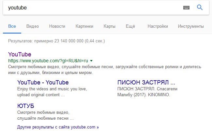This screenshot has width=212, height=135.
Task: Click the blue magnifier search icon
Action: pos(200,7)
